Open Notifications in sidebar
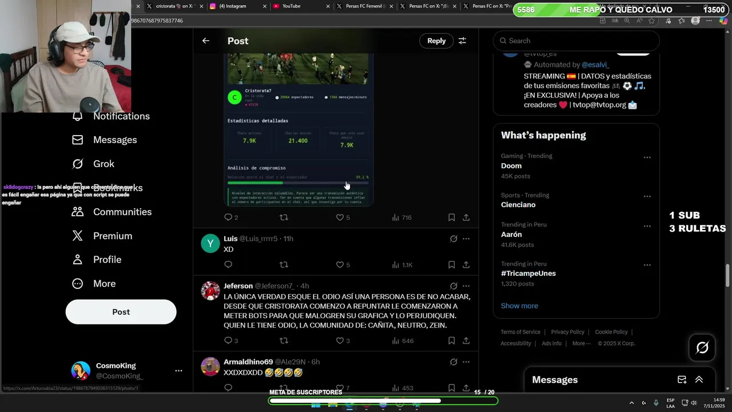The height and width of the screenshot is (412, 732). click(110, 116)
